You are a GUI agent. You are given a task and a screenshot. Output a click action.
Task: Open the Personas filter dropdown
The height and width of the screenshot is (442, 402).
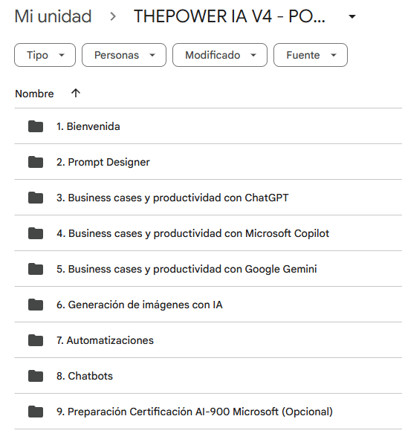pyautogui.click(x=124, y=55)
